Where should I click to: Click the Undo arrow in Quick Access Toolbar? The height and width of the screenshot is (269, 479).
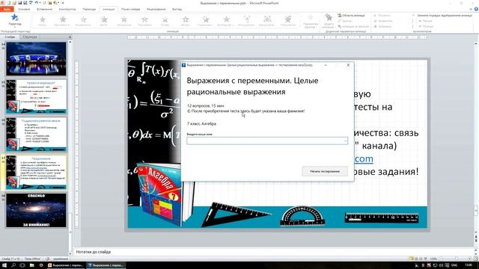coord(37,3)
